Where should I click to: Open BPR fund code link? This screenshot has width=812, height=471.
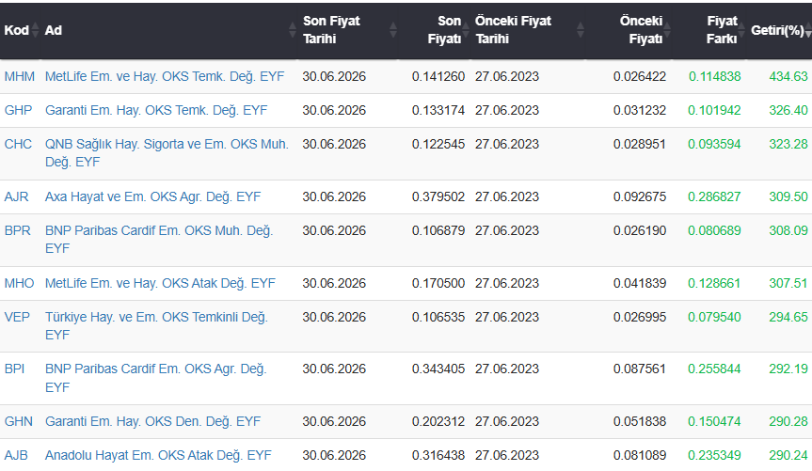click(x=18, y=230)
